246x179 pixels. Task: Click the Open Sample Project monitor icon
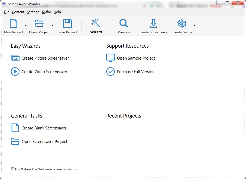[x=111, y=58]
